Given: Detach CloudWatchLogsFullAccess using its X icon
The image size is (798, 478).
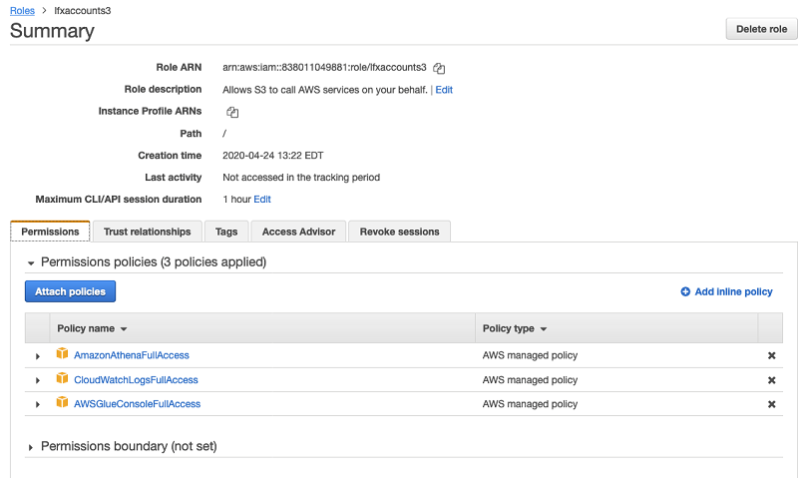Looking at the screenshot, I should pyautogui.click(x=771, y=380).
